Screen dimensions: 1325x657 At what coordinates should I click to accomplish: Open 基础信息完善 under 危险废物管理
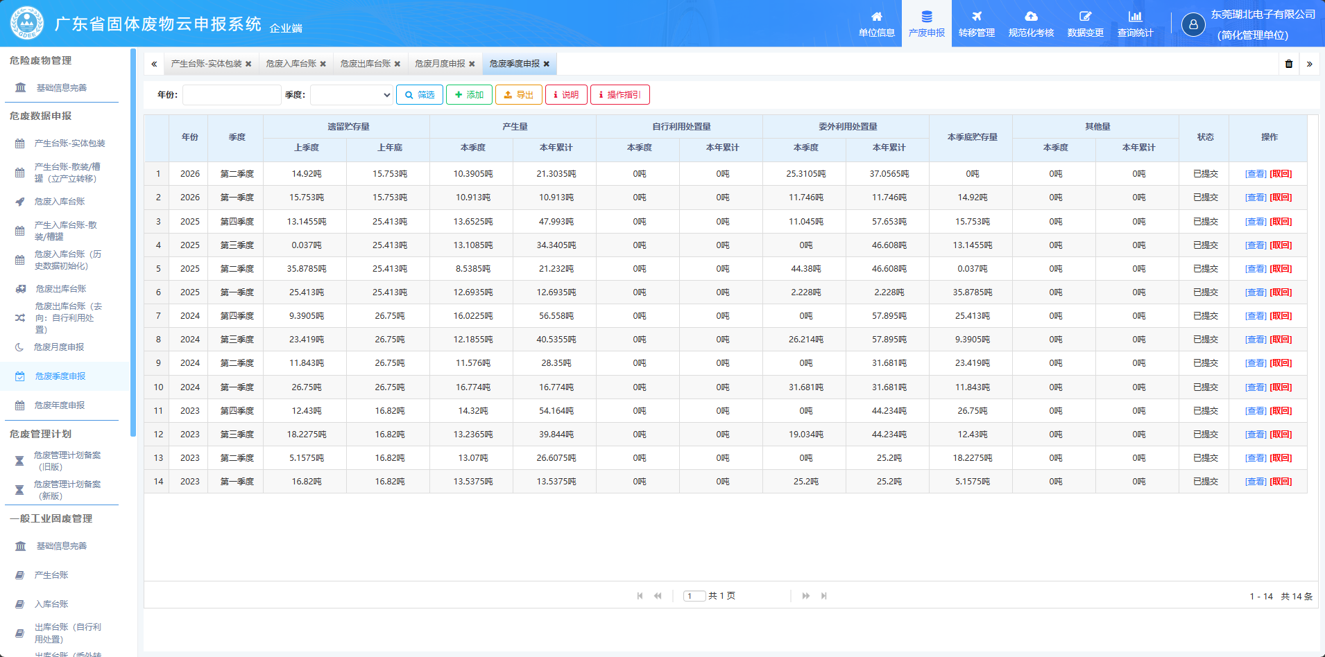pyautogui.click(x=61, y=88)
